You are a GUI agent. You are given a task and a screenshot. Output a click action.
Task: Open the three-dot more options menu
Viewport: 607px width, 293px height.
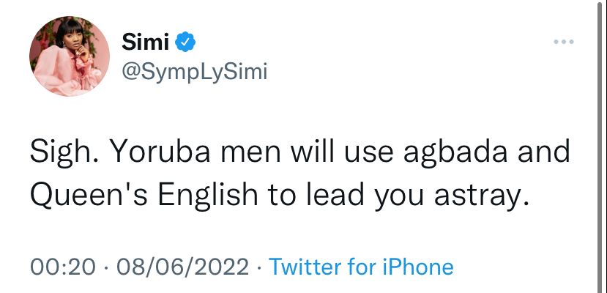point(564,42)
